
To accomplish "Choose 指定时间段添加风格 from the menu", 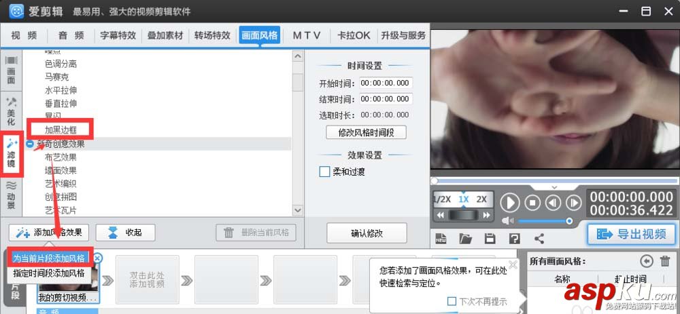I will 48,273.
